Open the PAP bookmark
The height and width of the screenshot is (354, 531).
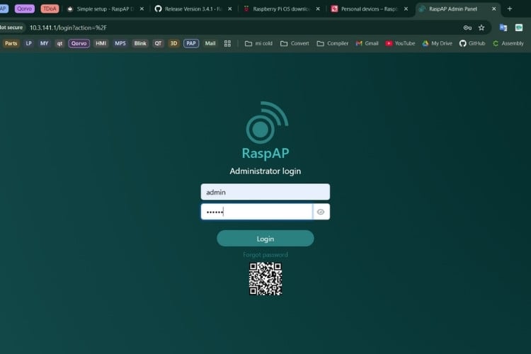coord(191,43)
